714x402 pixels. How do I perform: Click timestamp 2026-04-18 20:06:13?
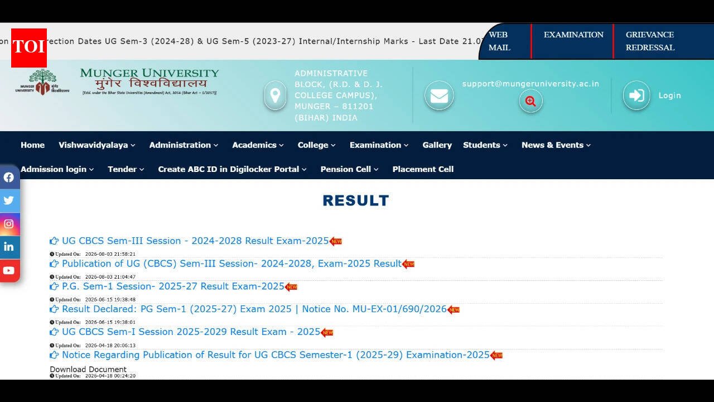(x=110, y=346)
